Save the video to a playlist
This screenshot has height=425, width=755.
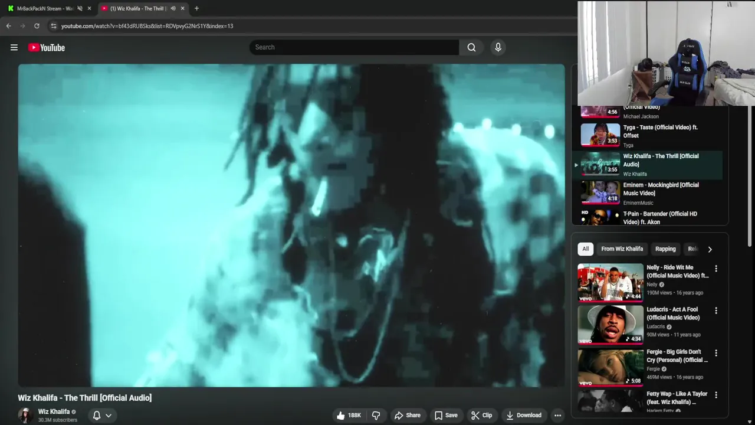click(x=446, y=416)
